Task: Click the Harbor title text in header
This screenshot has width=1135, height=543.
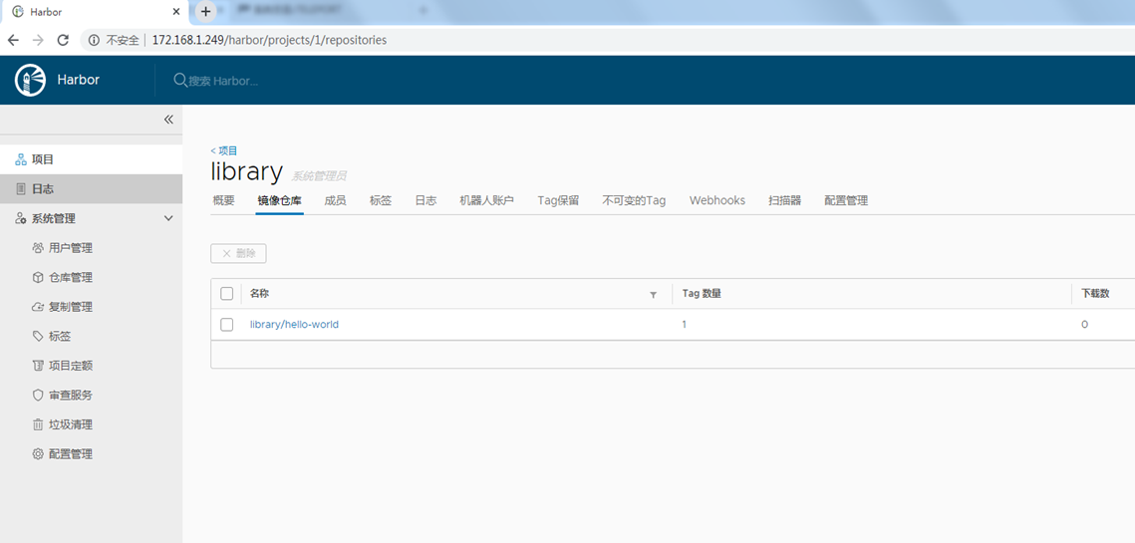Action: (78, 80)
